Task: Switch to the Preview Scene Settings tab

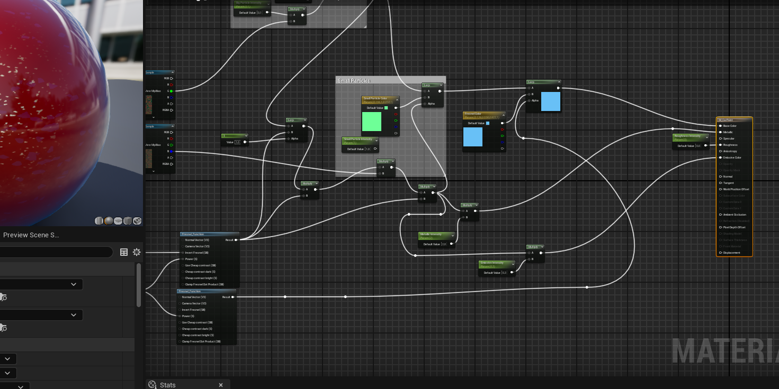Action: click(31, 235)
